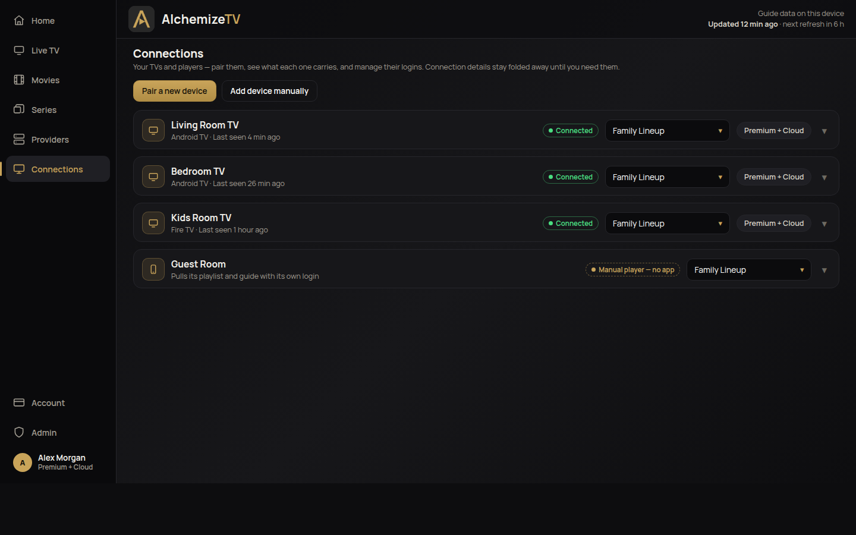Viewport: 856px width, 535px height.
Task: Click Pair a new device button
Action: [x=175, y=91]
